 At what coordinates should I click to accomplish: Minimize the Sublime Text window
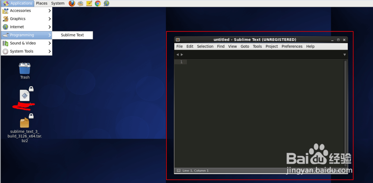click(x=332, y=40)
